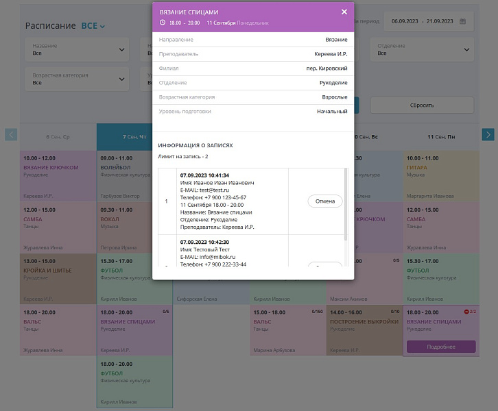Open Вязание крючком 10.00 - 12.00 on 6 Сен
This screenshot has height=411, width=498.
tap(58, 176)
